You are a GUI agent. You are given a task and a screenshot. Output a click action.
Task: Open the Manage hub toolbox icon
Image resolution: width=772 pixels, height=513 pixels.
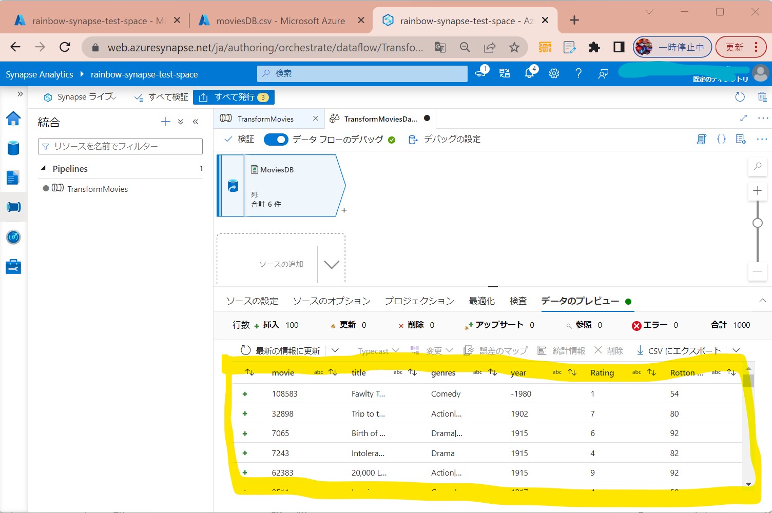(x=13, y=267)
